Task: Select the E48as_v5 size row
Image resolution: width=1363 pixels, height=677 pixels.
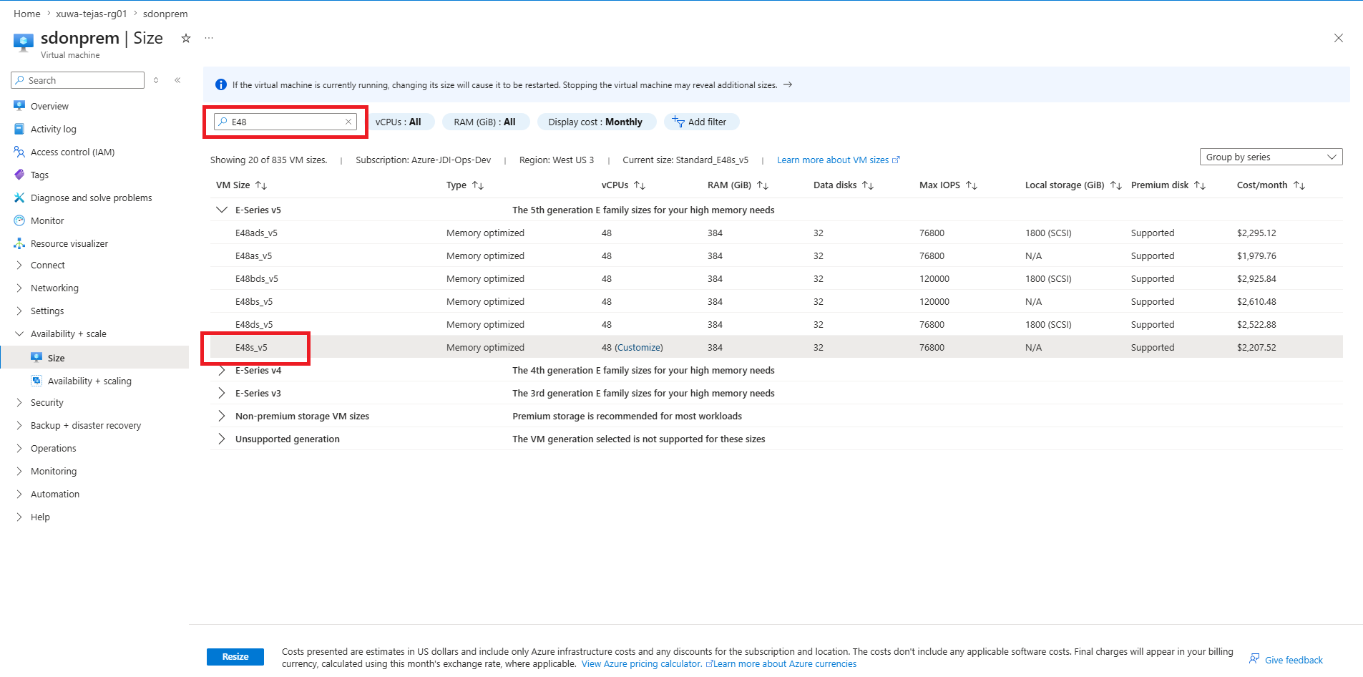Action: tap(776, 255)
